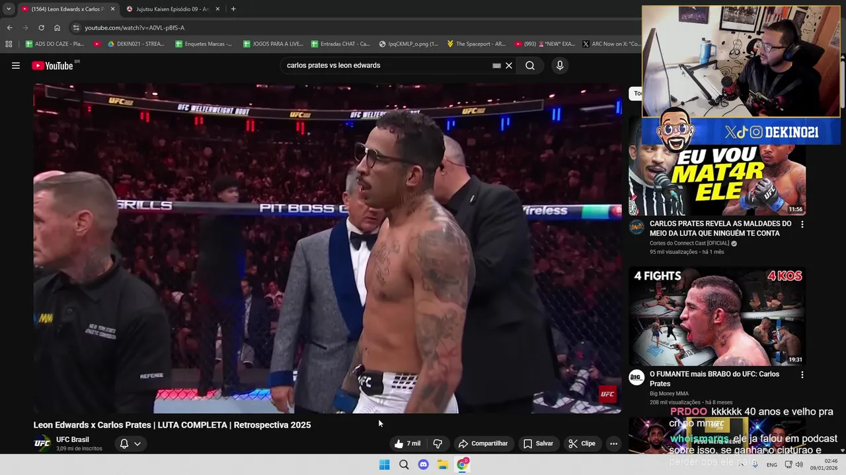Go forward in the browser
This screenshot has height=475, width=846.
(x=25, y=28)
